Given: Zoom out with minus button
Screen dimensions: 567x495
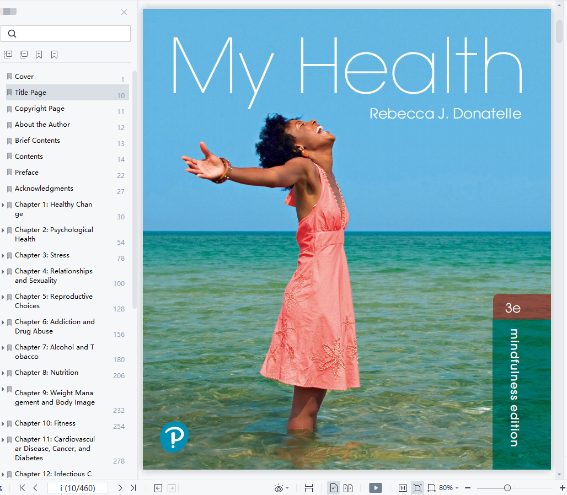Looking at the screenshot, I should (x=468, y=488).
